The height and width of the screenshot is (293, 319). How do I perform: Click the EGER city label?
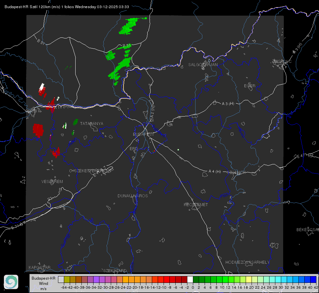250,86
